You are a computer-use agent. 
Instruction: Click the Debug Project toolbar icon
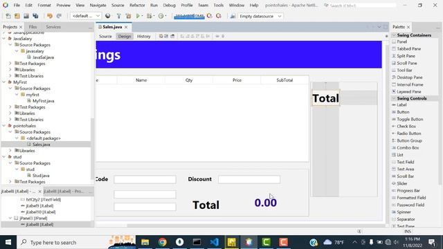point(150,16)
